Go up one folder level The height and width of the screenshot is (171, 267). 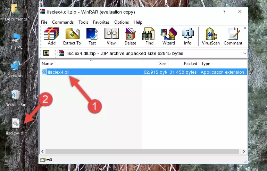coord(46,53)
